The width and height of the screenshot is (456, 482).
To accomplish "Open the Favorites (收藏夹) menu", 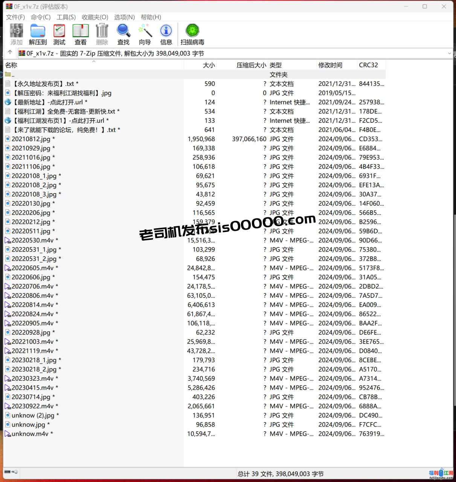I will [95, 17].
